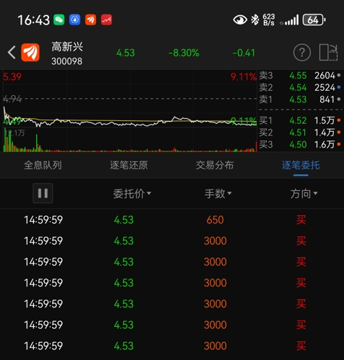Tap header price change -8.30%
Image resolution: width=344 pixels, height=360 pixels.
pos(184,53)
